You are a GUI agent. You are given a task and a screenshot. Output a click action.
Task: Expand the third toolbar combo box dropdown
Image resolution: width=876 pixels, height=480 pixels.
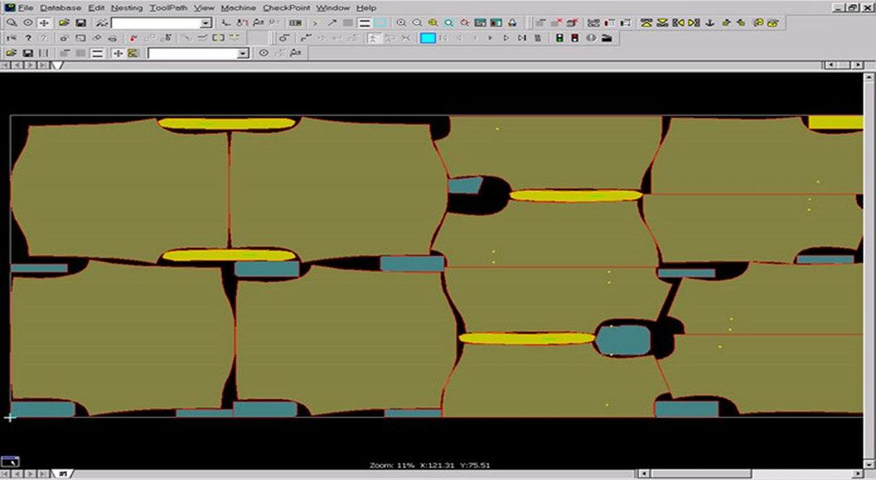click(242, 53)
